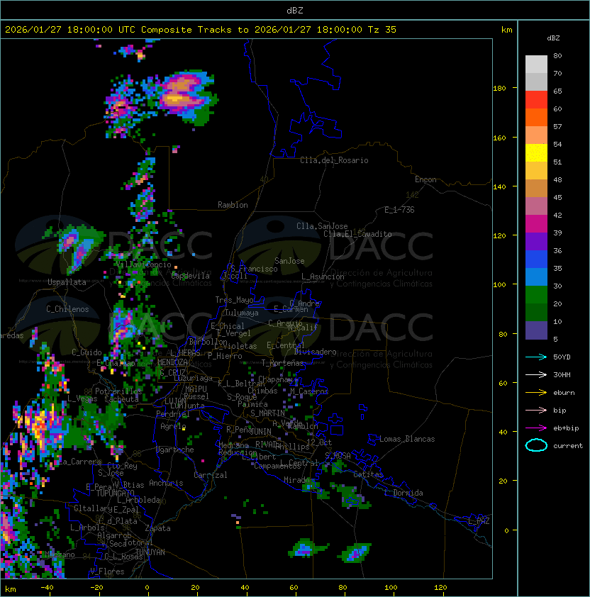
Task: Click the dBZ title at top
Action: click(x=295, y=10)
